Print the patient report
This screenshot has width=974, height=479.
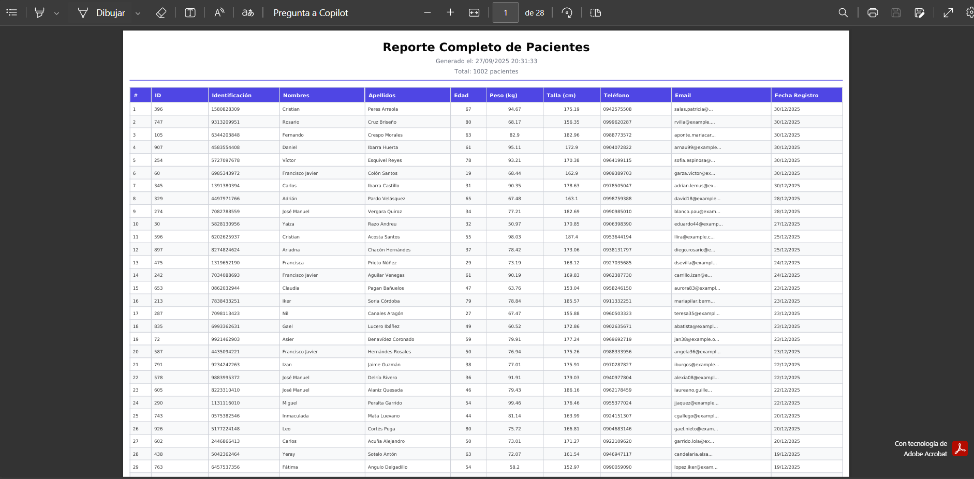click(x=873, y=13)
